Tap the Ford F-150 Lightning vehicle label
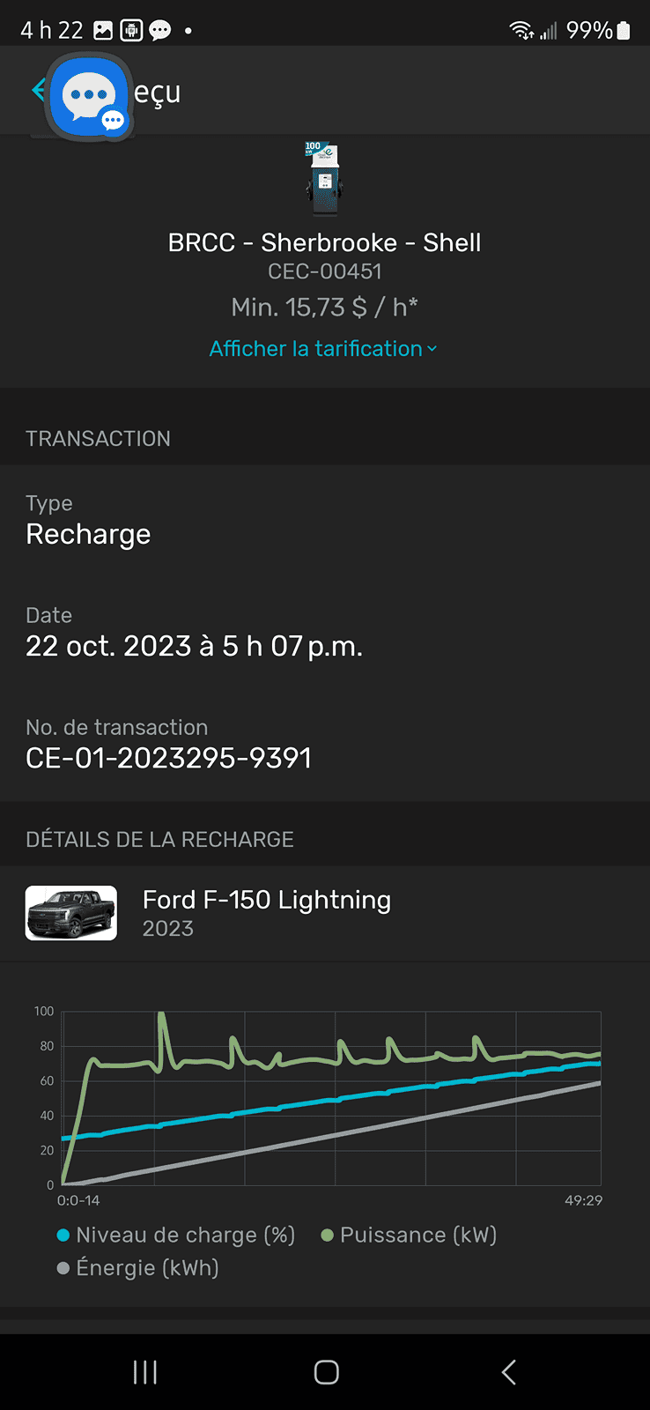 [x=266, y=900]
